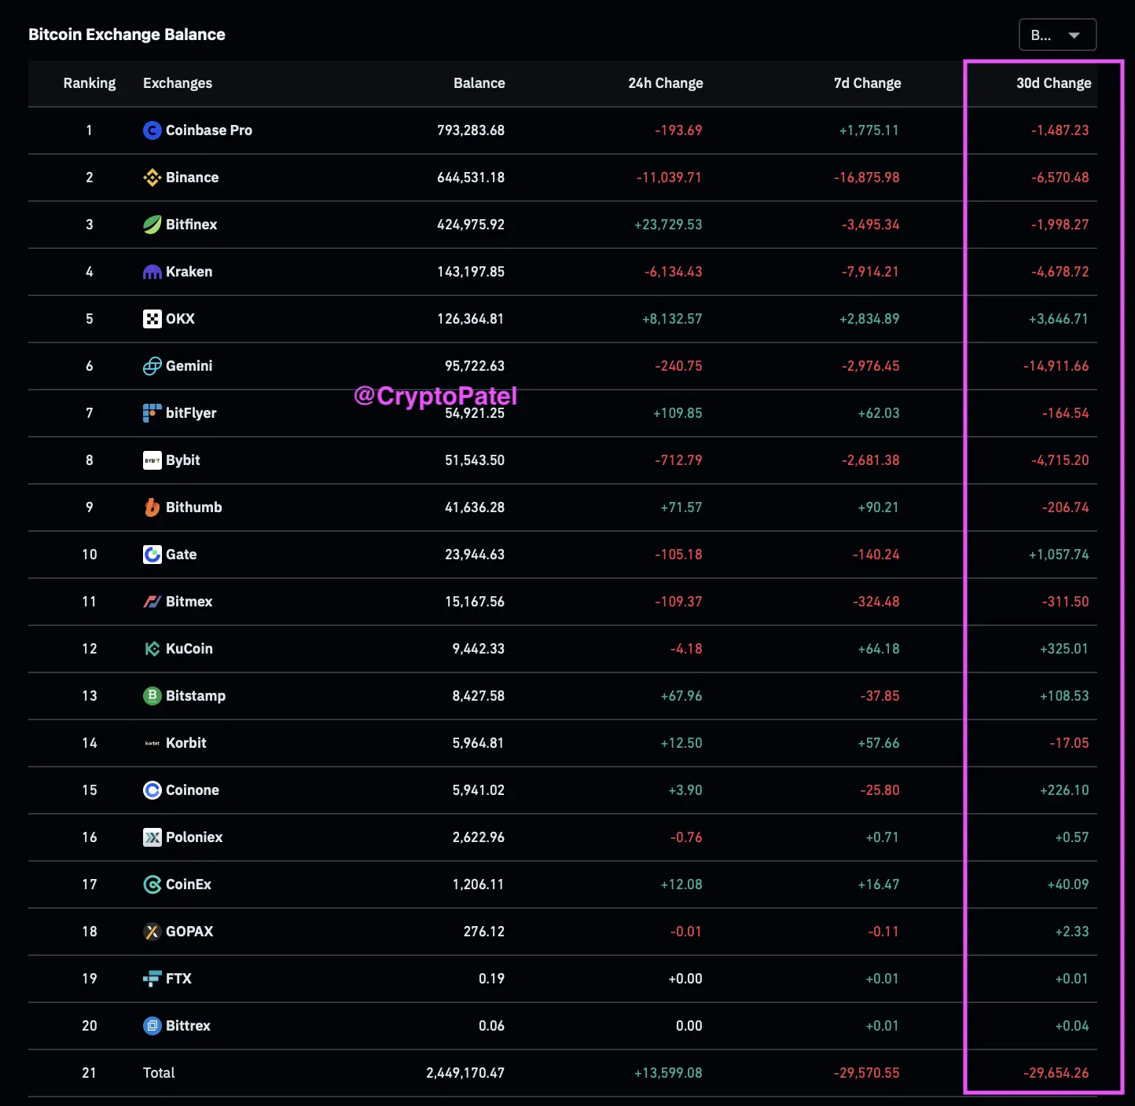This screenshot has height=1106, width=1135.
Task: Open the Bybit exchange name
Action: point(183,460)
